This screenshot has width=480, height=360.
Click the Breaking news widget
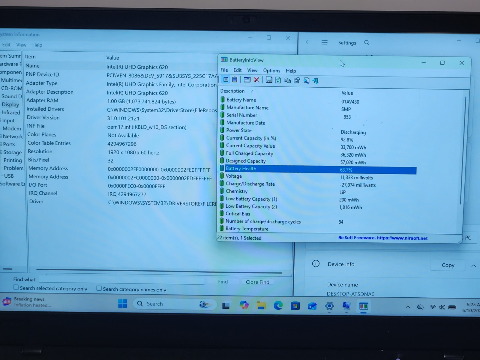coord(27,302)
